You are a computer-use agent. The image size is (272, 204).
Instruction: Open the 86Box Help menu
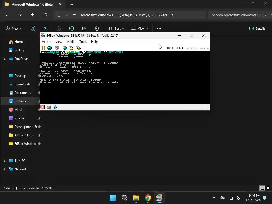94,42
